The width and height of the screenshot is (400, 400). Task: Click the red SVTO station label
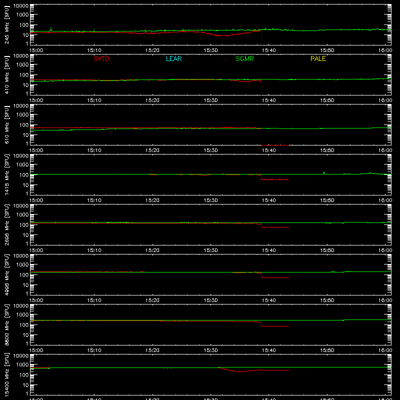click(x=101, y=58)
